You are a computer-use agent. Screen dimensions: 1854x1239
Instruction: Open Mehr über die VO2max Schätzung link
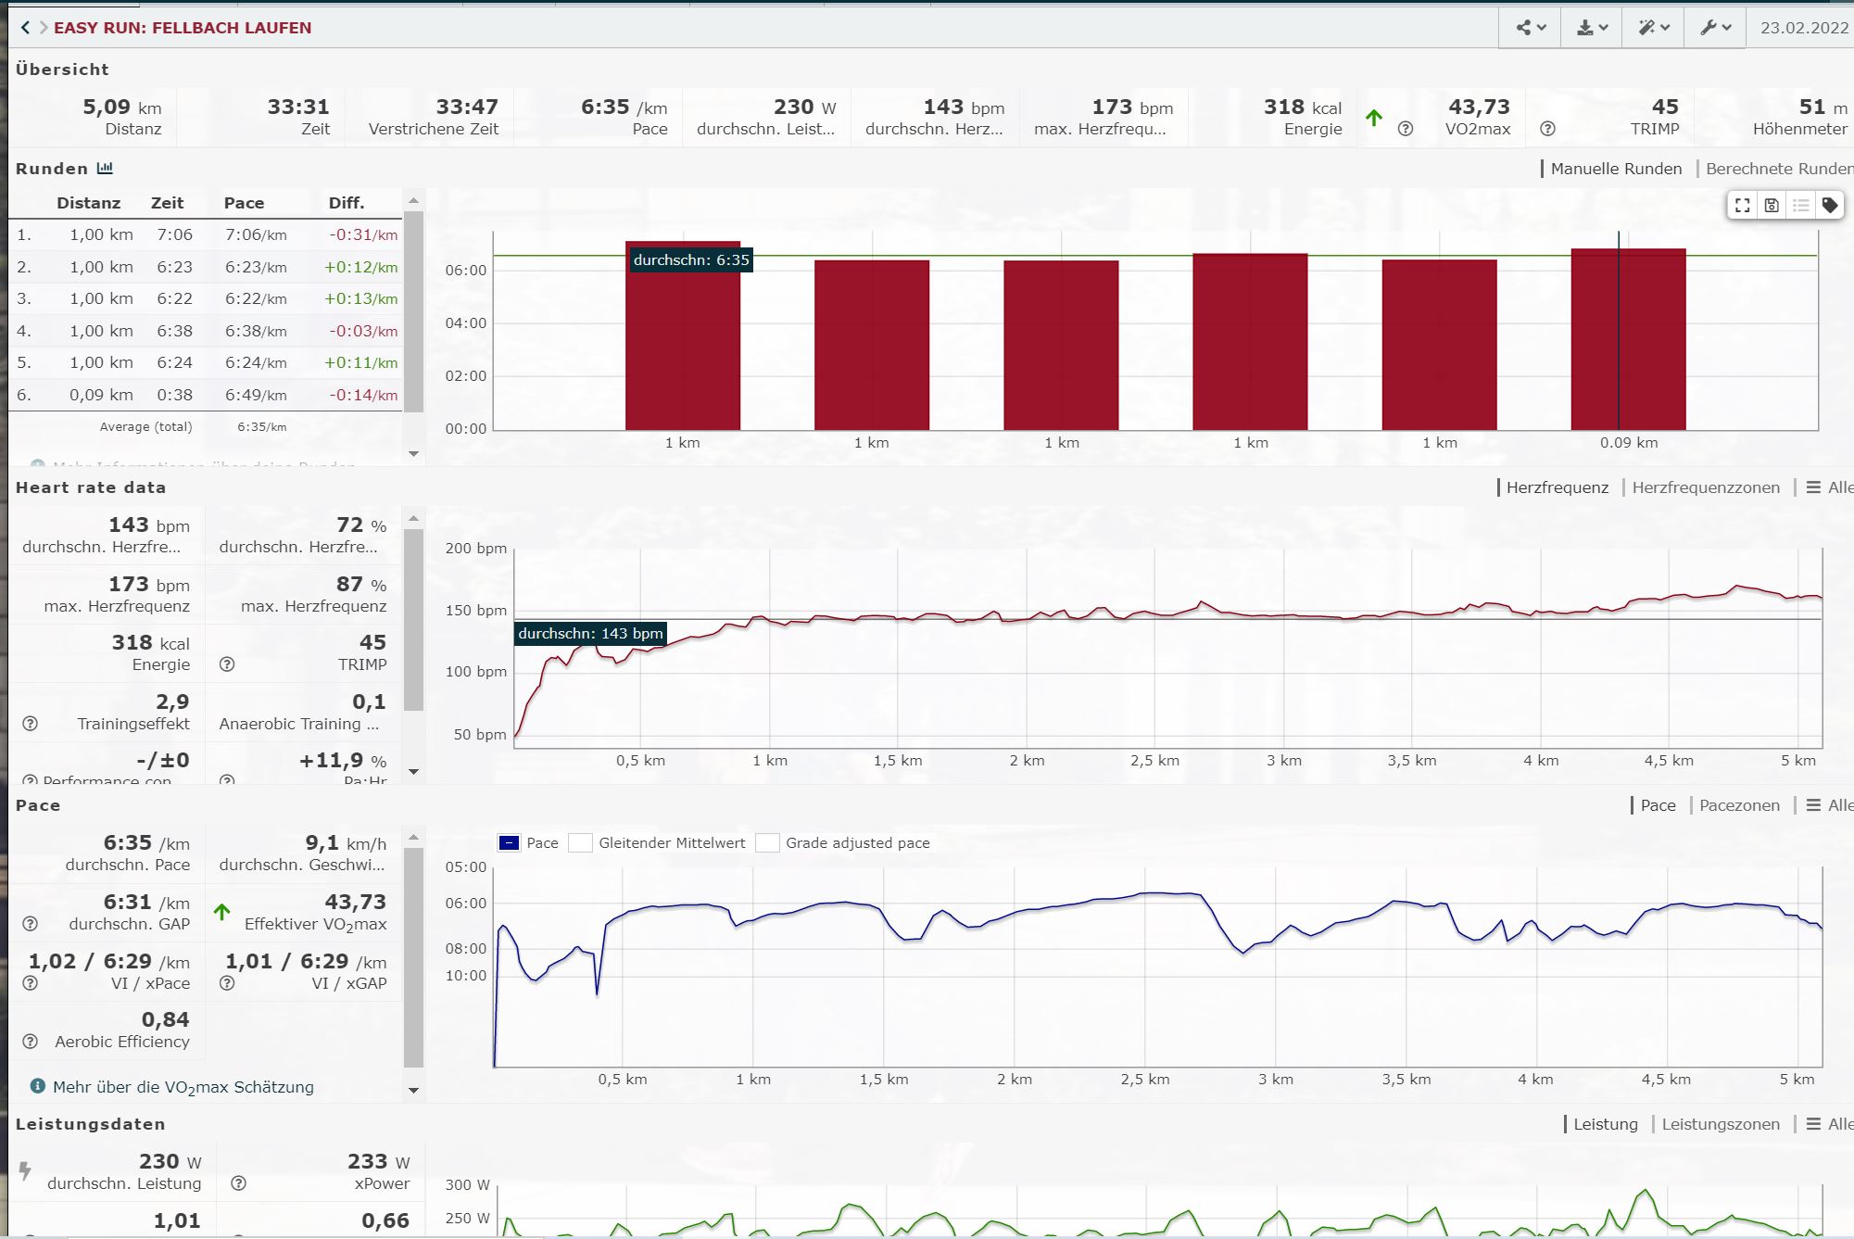pos(183,1087)
